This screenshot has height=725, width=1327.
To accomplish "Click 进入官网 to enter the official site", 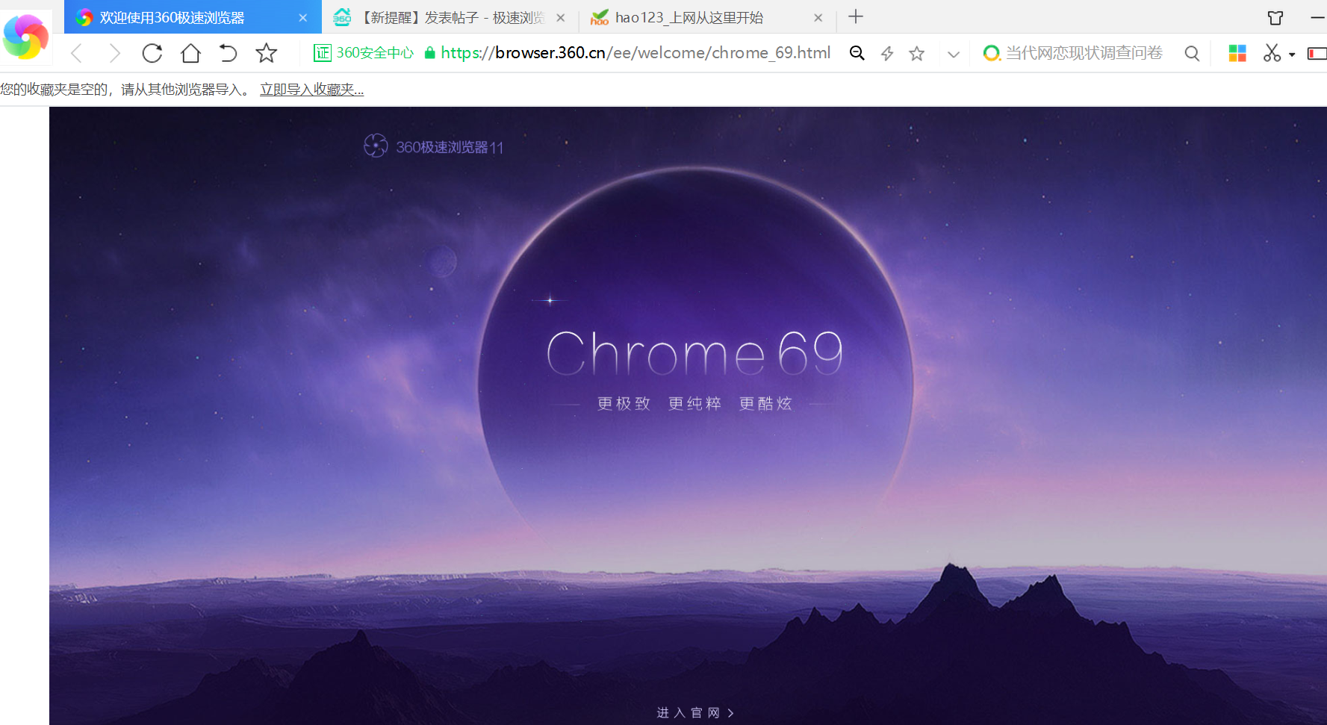I will coord(694,712).
